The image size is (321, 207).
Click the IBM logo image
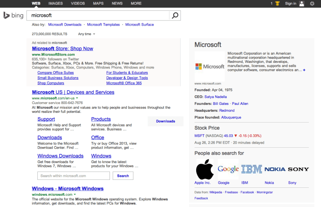coord(252,169)
